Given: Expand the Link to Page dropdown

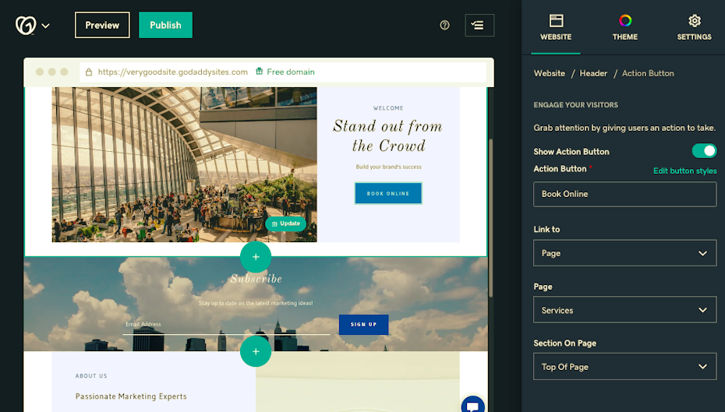Looking at the screenshot, I should coord(624,253).
